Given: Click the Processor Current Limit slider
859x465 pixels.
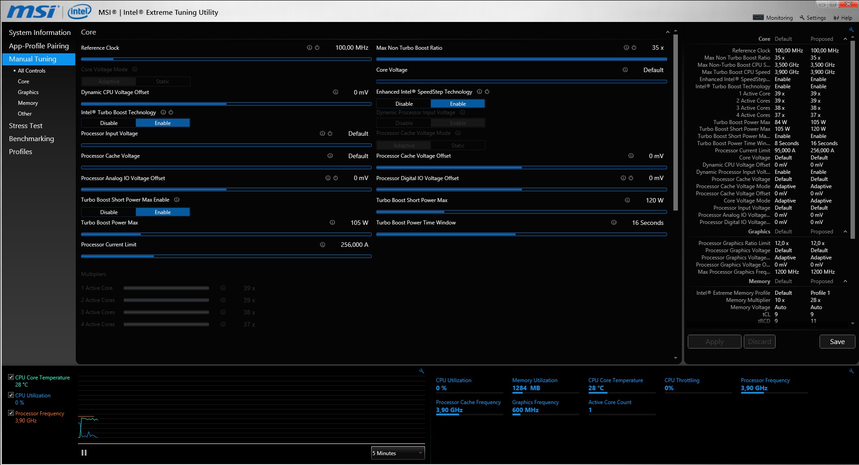Looking at the screenshot, I should point(226,256).
